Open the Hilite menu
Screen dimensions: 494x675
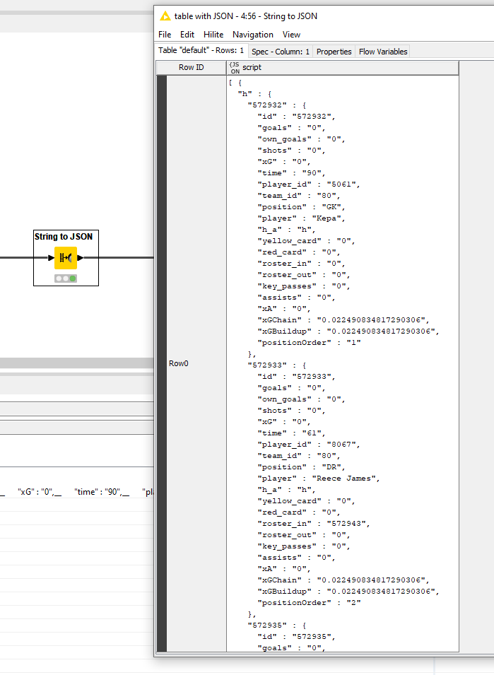[213, 35]
